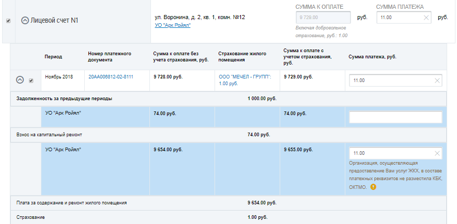The image size is (457, 224).
Task: Collapse the Ноябрь 2018 row chevron
Action: [x=20, y=80]
